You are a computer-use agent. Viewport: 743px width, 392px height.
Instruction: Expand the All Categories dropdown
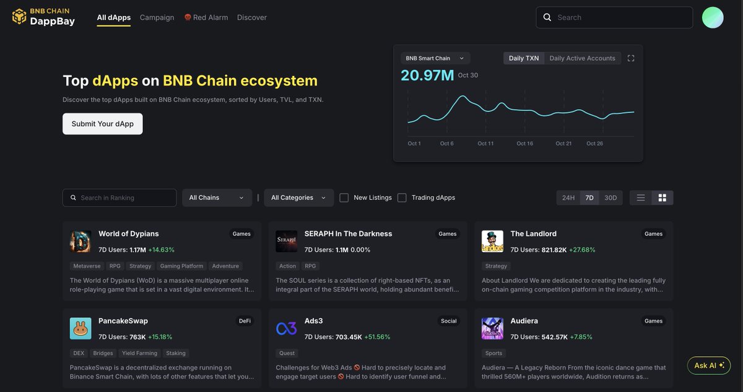click(x=298, y=198)
